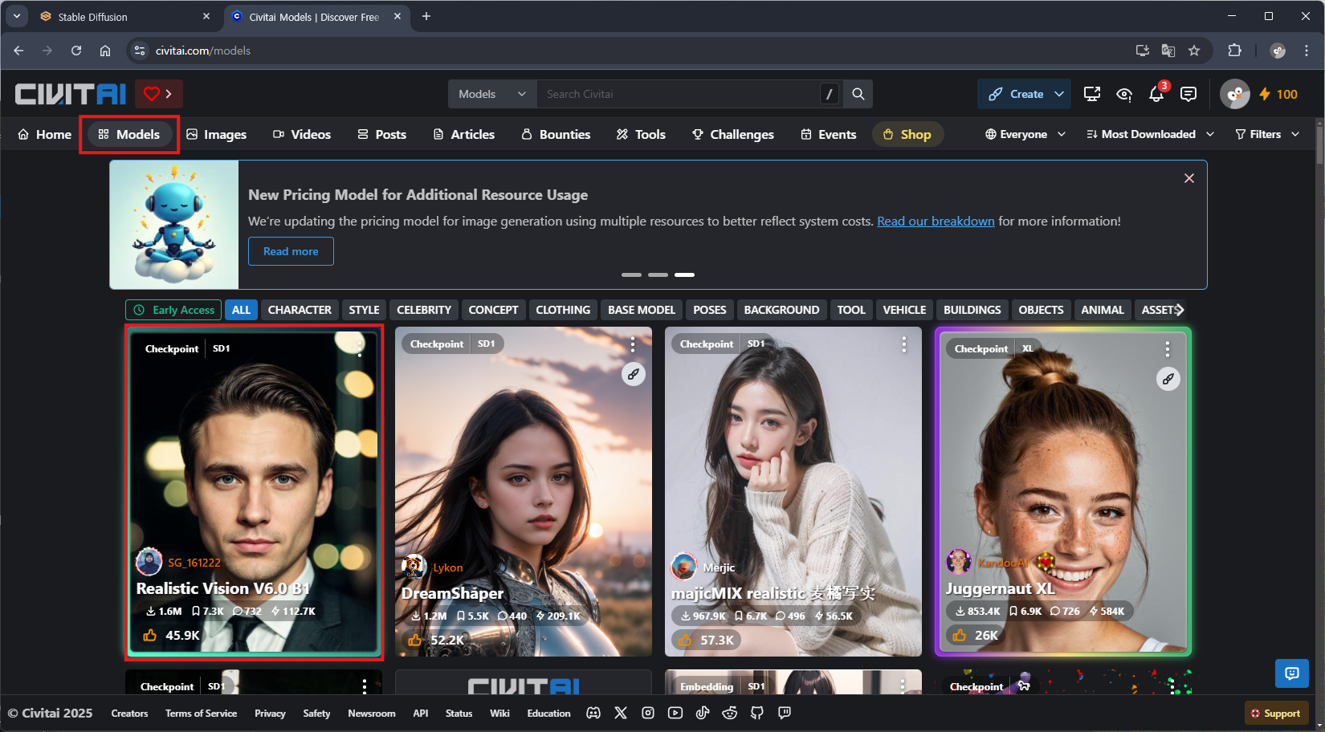The width and height of the screenshot is (1325, 732).
Task: Click the lightning buzz balance 100
Action: [1278, 94]
